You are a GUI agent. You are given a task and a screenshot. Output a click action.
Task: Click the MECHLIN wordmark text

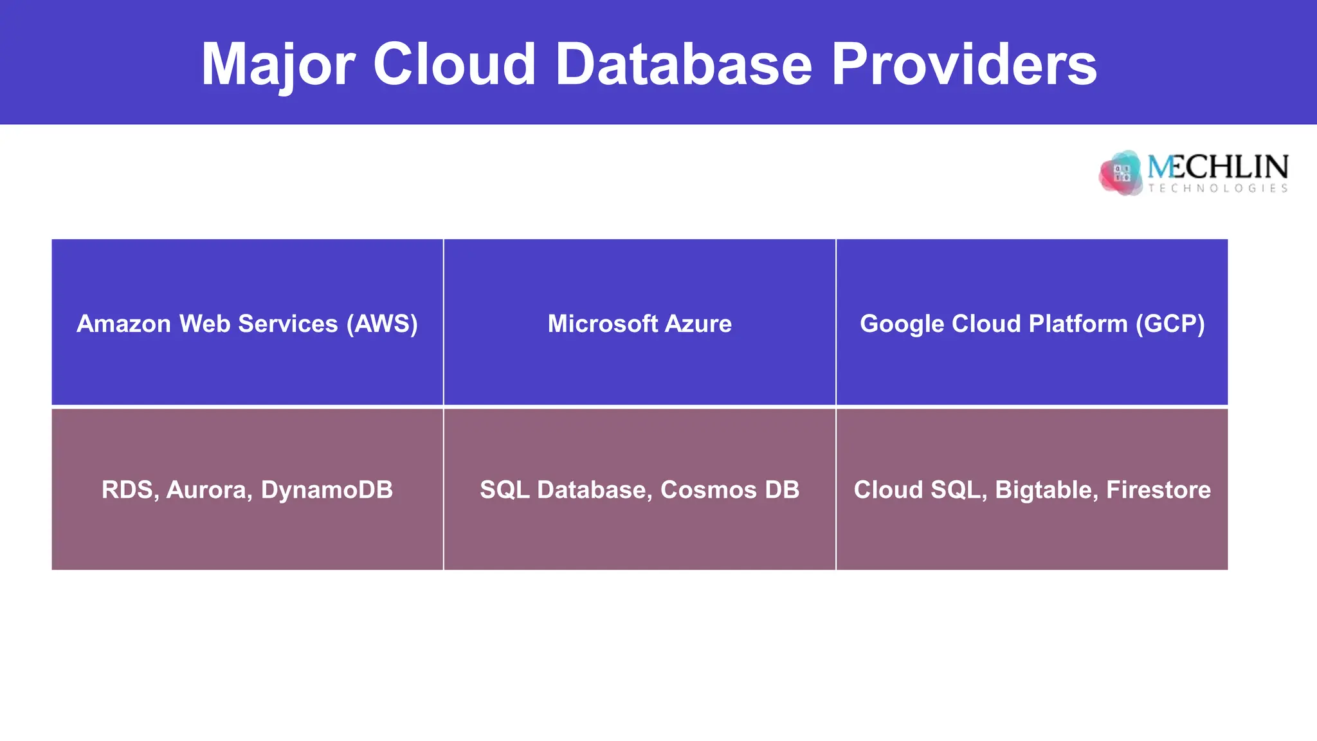coord(1218,167)
